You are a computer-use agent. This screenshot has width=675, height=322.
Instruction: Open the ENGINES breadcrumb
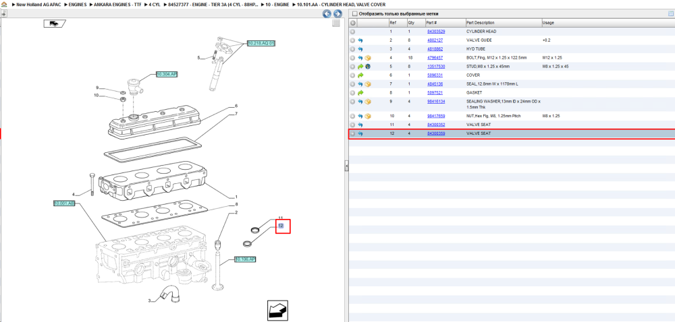click(x=78, y=4)
